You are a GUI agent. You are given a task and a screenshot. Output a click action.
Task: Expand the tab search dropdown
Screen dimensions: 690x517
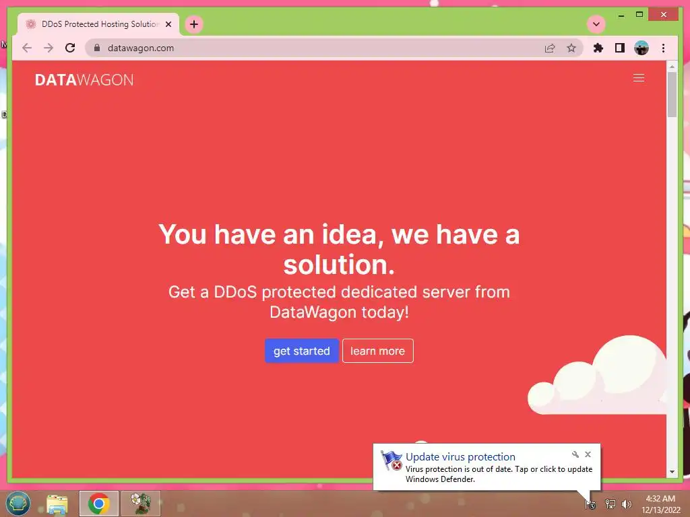click(596, 24)
